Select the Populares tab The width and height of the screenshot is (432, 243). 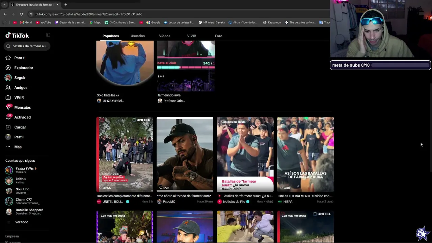point(111,36)
